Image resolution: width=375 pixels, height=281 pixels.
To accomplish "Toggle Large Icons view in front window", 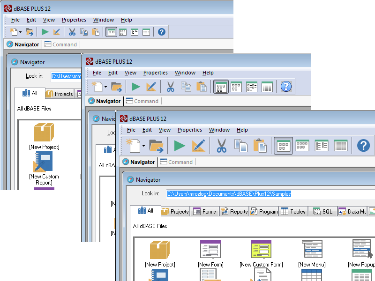I will pos(283,146).
